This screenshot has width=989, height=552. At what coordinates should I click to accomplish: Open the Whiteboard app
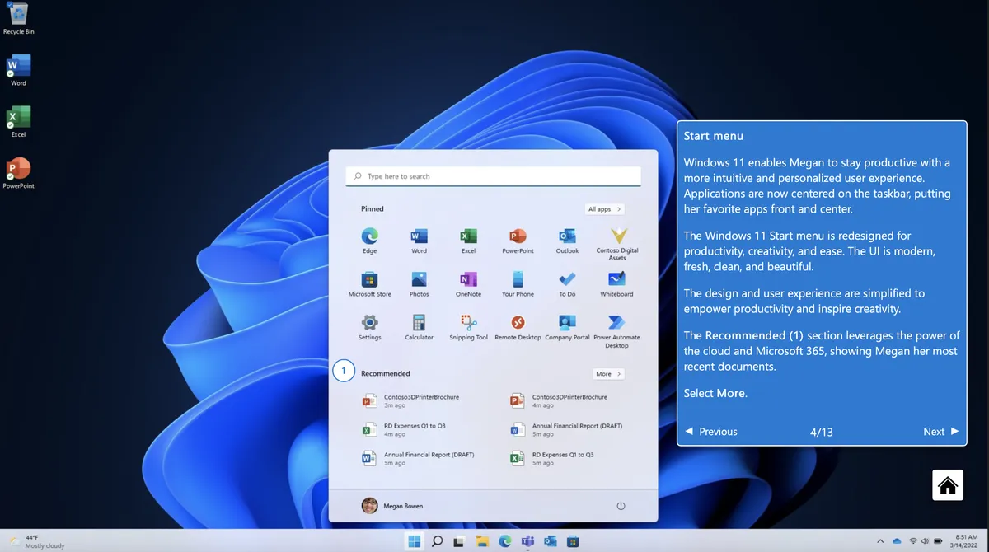tap(616, 283)
